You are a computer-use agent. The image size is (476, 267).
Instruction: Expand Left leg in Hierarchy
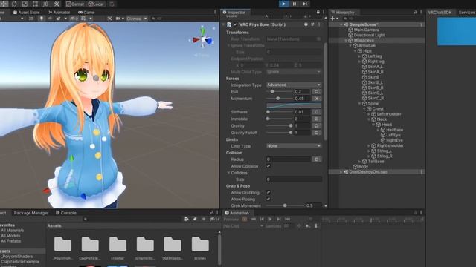pos(359,56)
